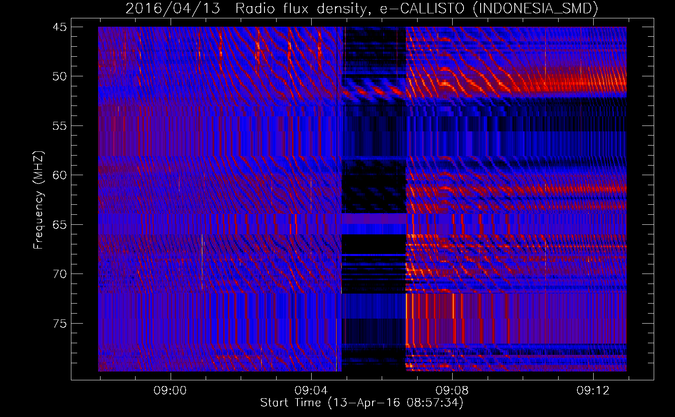Click the 'Start Time (13-Apr-16 08:57:34)' label
This screenshot has height=417, width=675.
362,403
